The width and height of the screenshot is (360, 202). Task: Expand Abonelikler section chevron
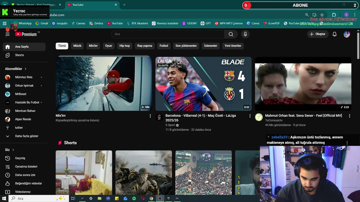tap(26, 69)
